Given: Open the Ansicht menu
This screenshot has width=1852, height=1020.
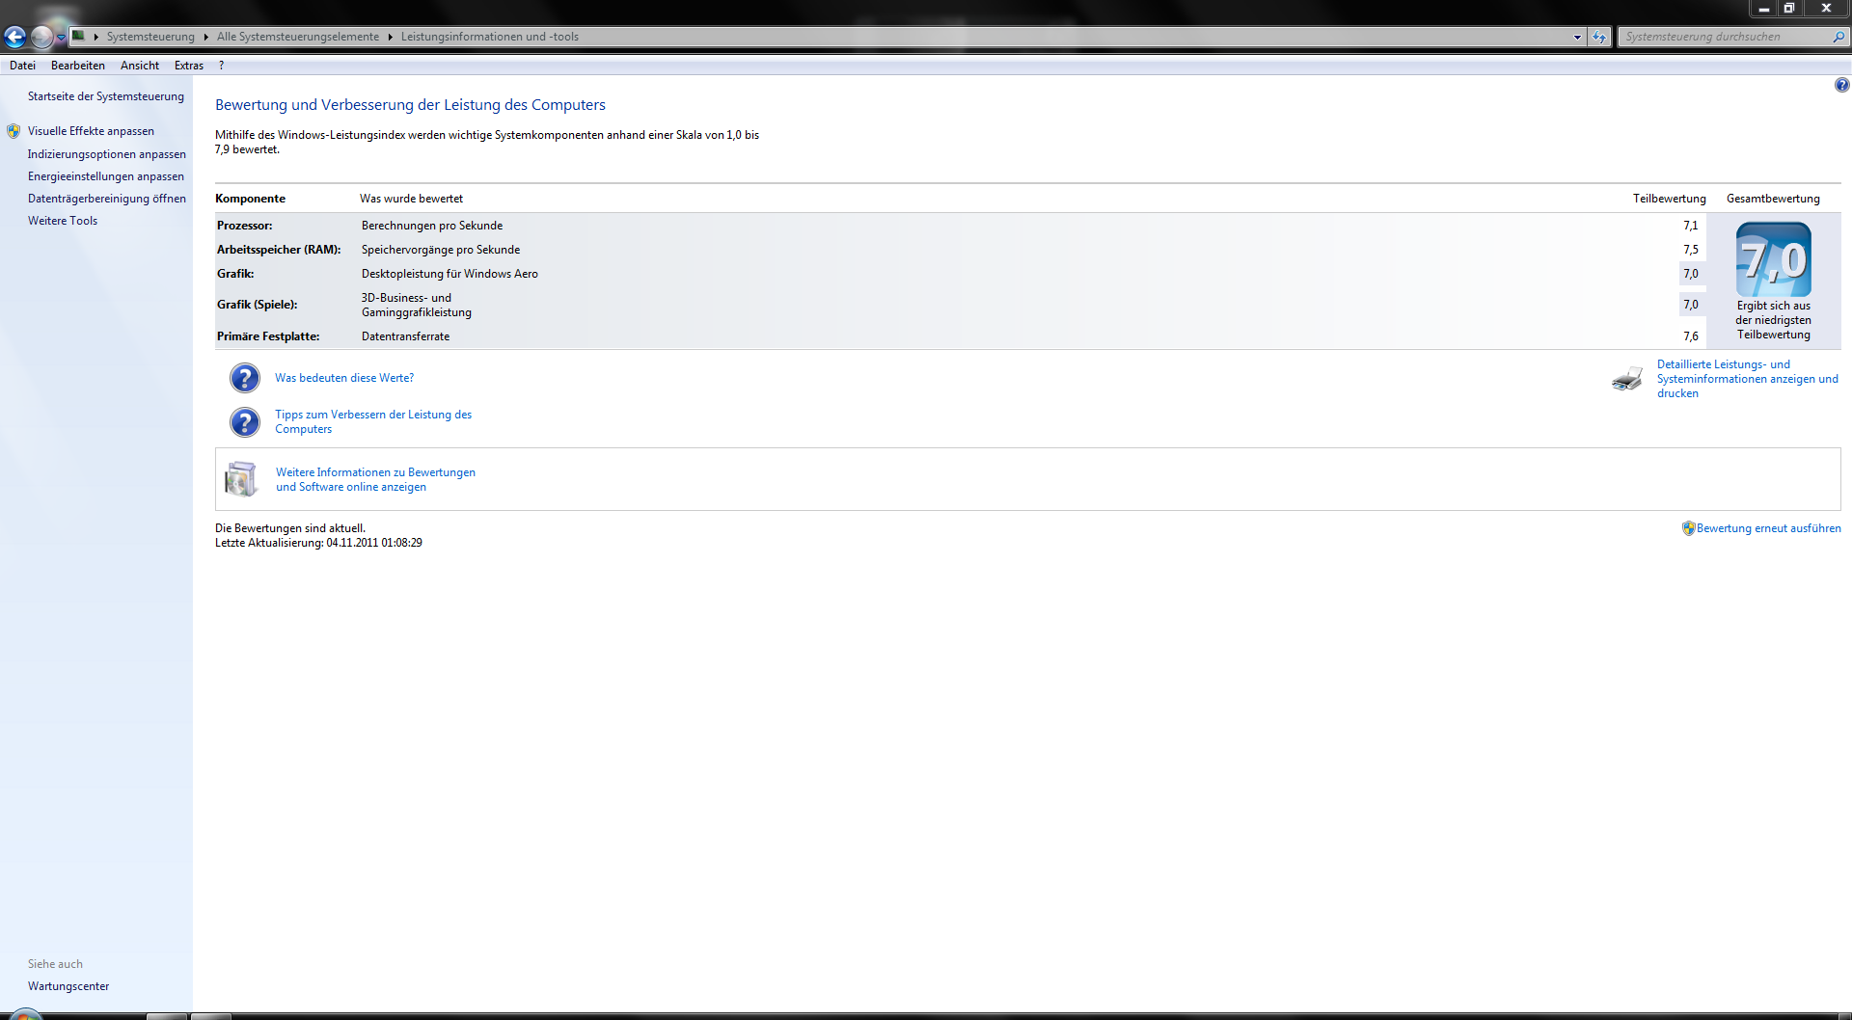Looking at the screenshot, I should pyautogui.click(x=140, y=66).
